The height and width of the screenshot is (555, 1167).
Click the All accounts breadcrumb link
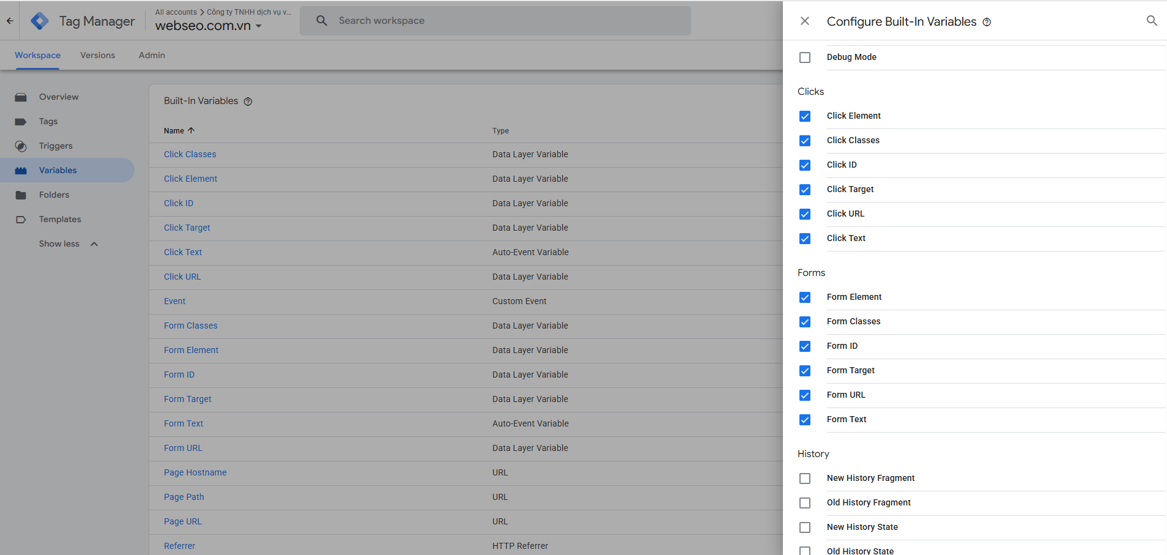pos(176,12)
